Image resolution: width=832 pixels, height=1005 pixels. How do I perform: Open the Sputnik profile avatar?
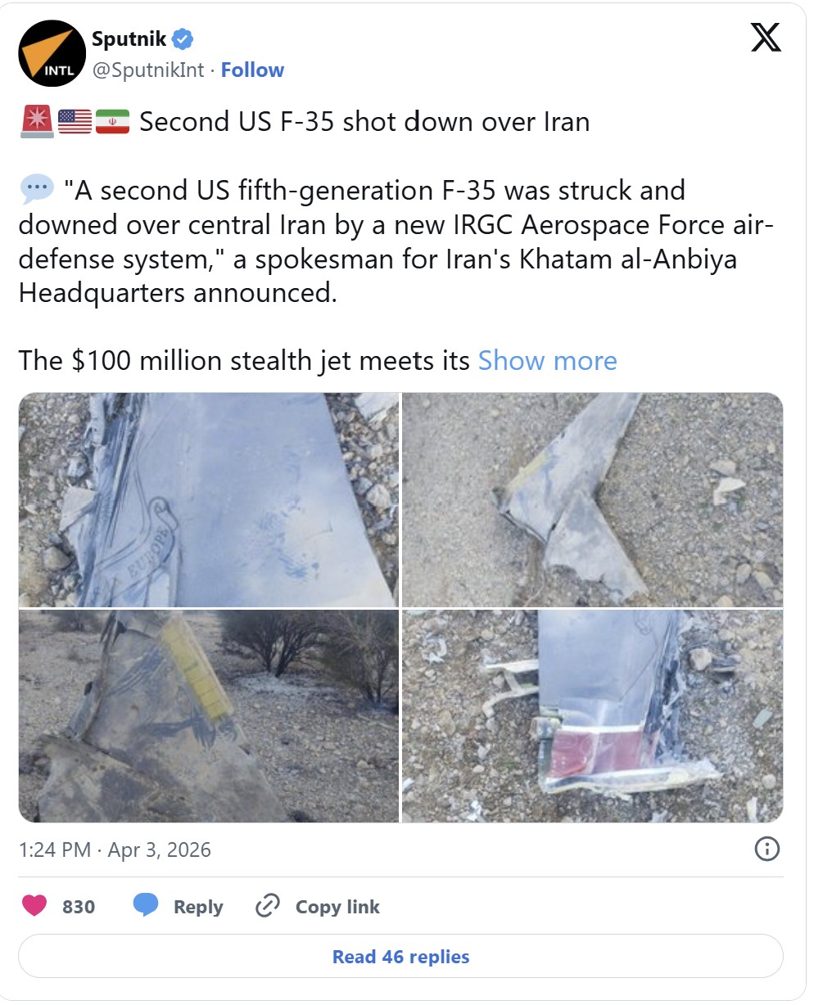(52, 53)
